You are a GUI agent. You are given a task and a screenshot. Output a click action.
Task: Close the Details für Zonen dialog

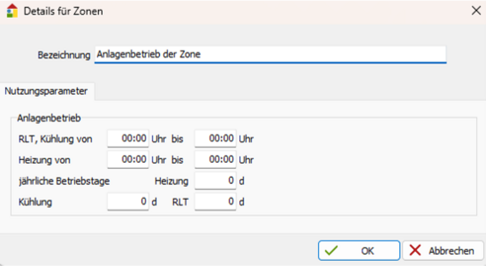click(476, 11)
